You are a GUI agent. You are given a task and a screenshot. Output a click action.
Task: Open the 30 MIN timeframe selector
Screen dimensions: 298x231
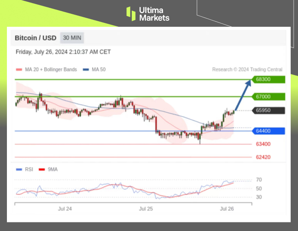click(72, 38)
